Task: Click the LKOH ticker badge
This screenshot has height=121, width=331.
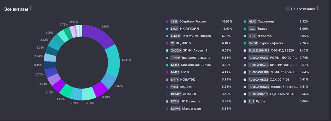Action: pyautogui.click(x=175, y=29)
